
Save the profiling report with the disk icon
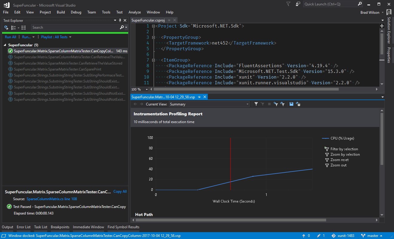coord(291,104)
